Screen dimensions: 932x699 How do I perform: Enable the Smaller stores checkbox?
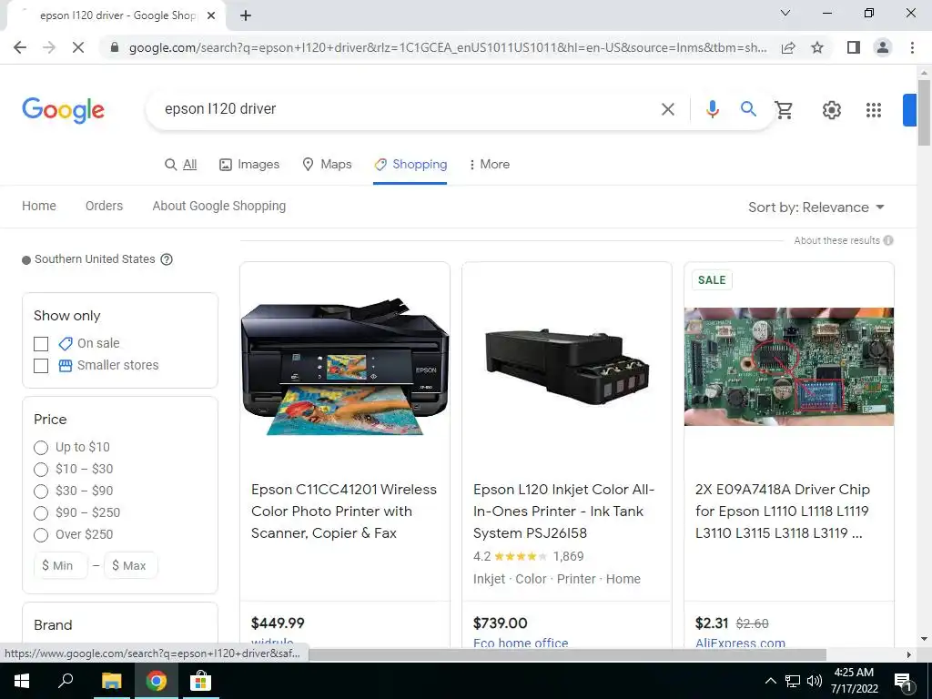(41, 366)
